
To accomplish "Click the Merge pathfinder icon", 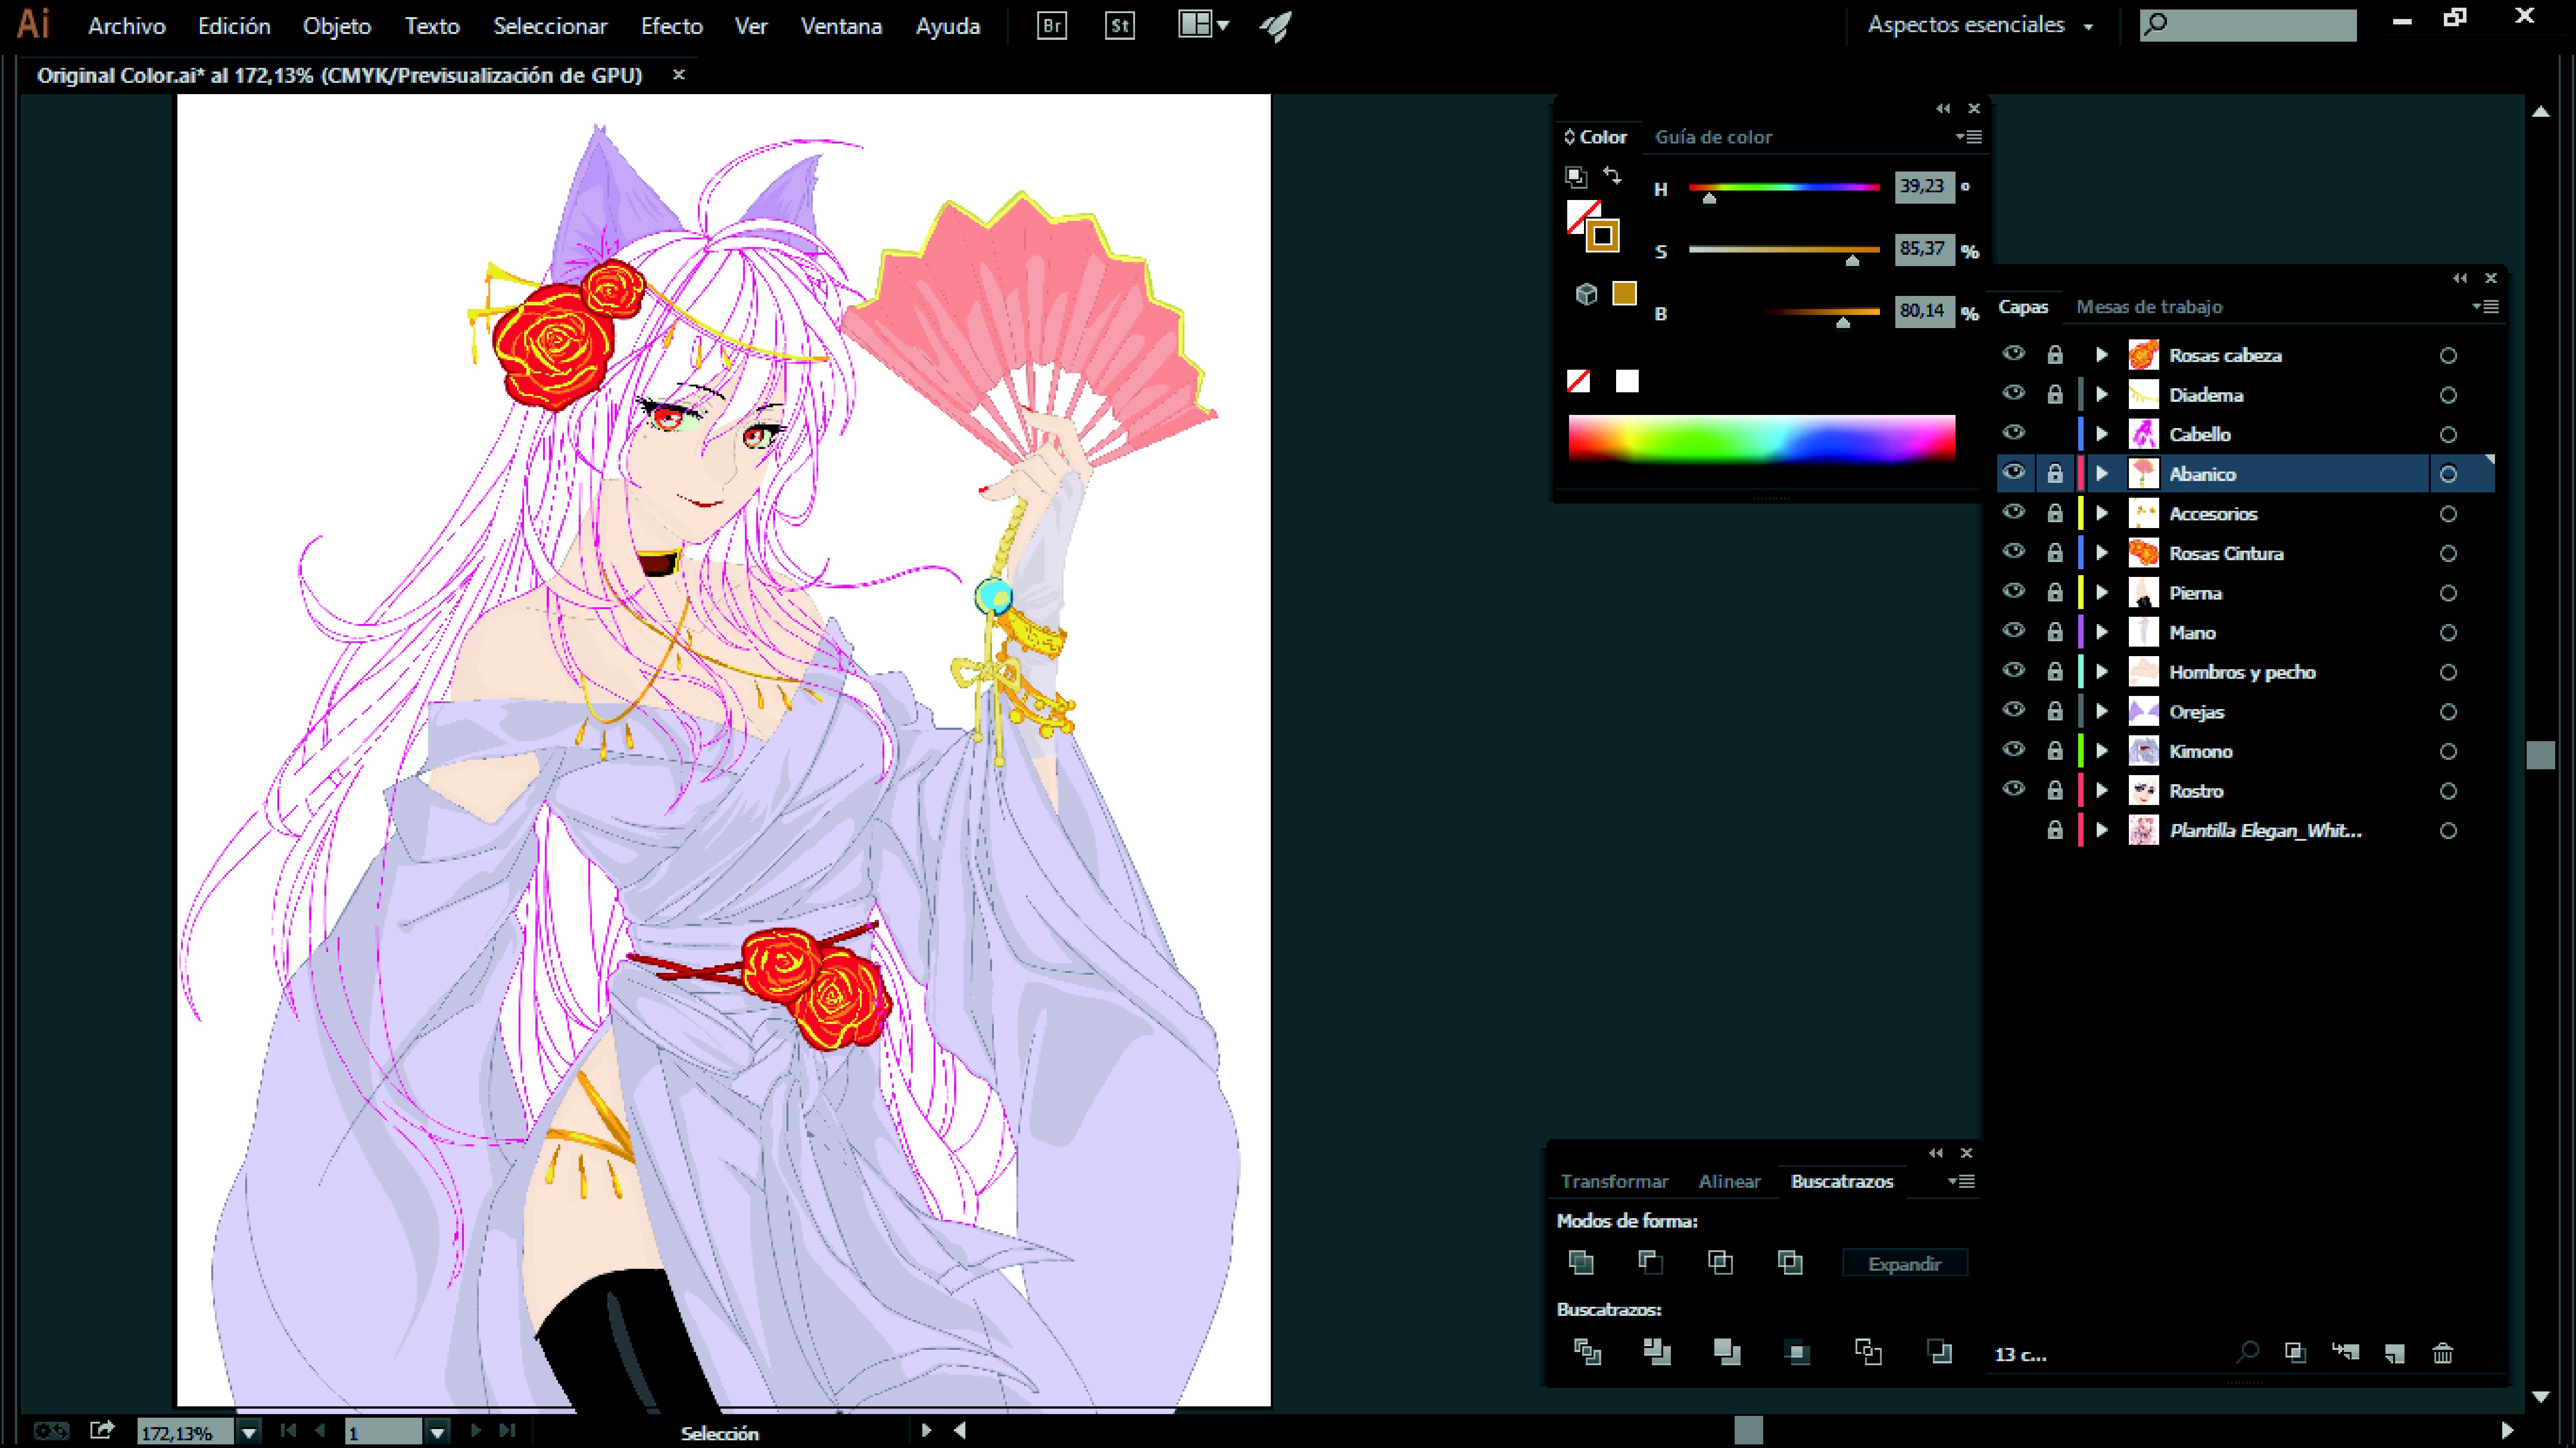I will click(x=1727, y=1352).
